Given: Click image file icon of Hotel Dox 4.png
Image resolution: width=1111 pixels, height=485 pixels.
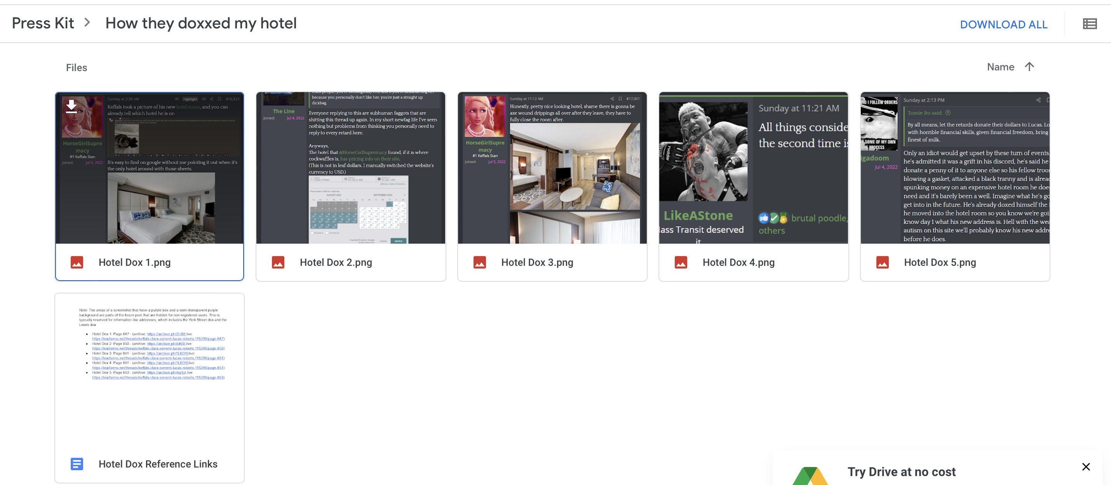Looking at the screenshot, I should click(681, 262).
